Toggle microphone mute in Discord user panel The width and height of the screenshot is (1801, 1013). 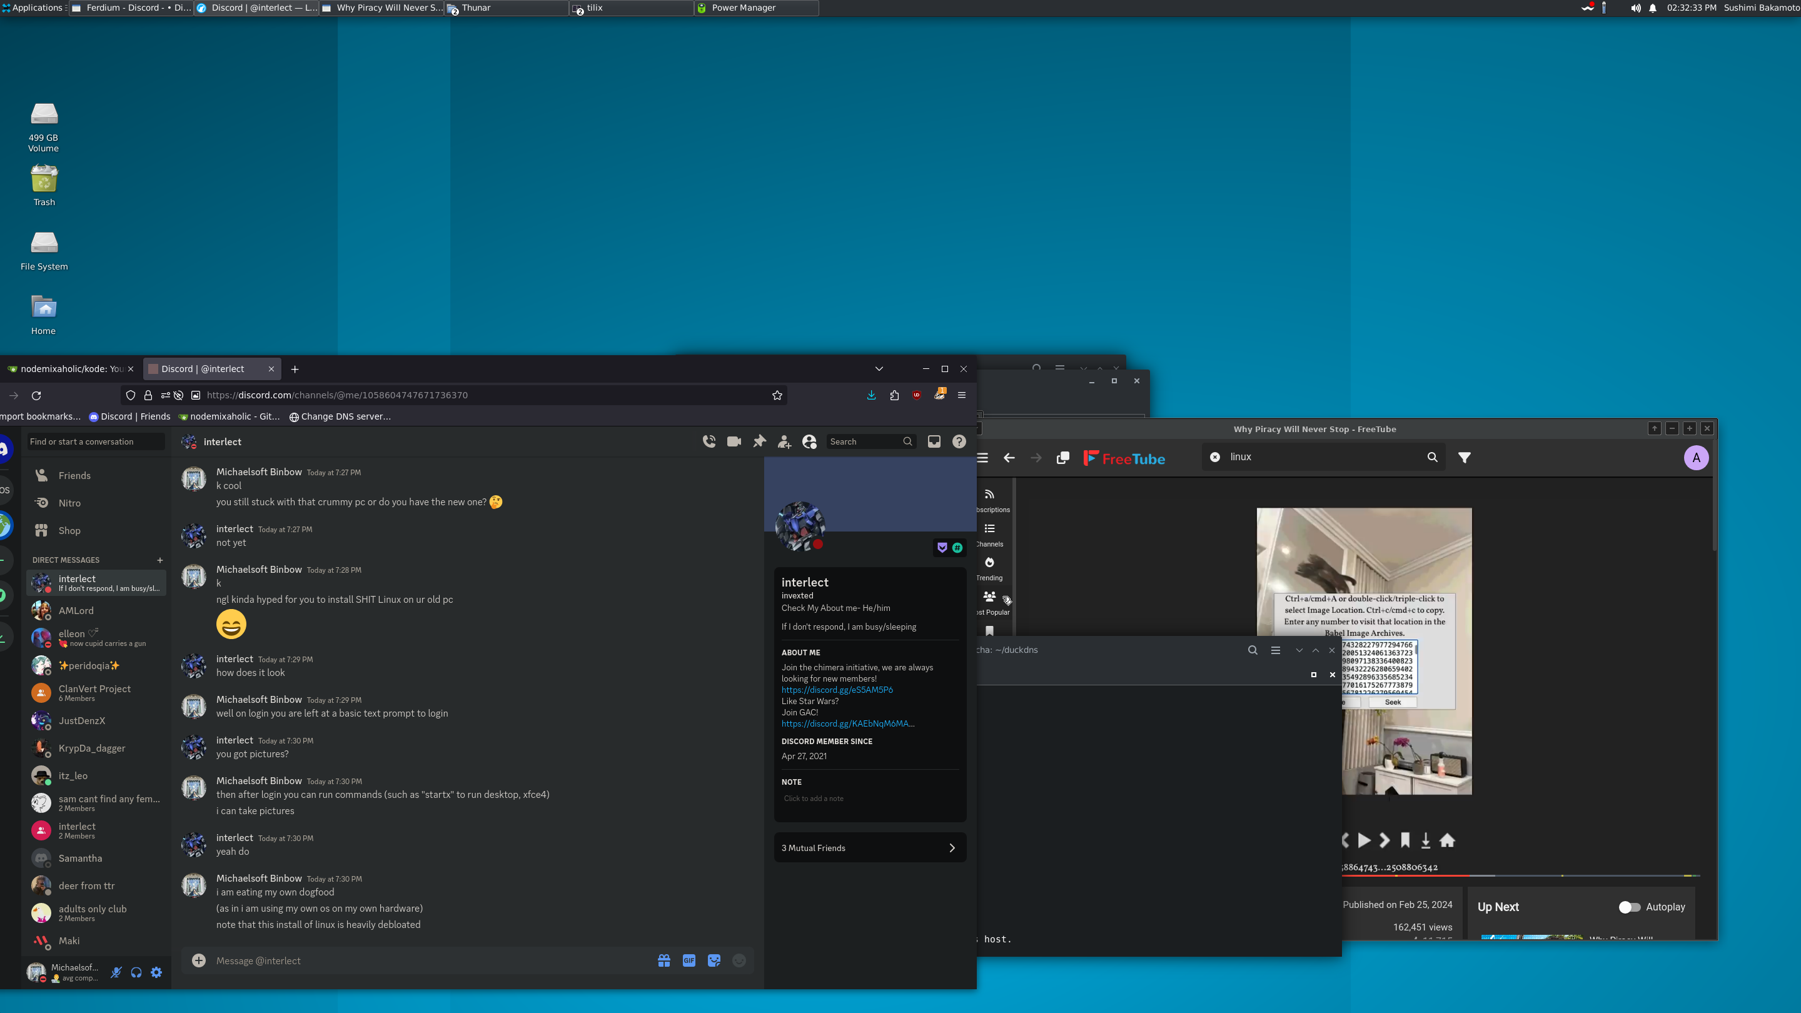pyautogui.click(x=116, y=972)
